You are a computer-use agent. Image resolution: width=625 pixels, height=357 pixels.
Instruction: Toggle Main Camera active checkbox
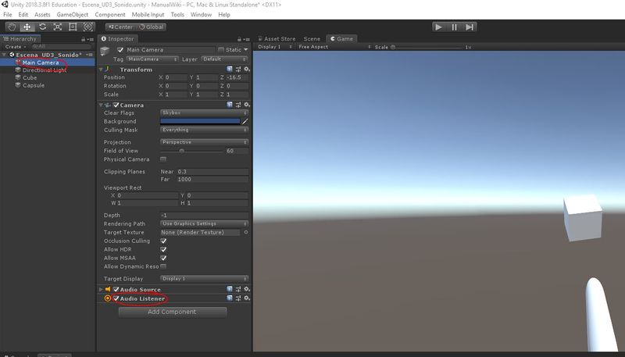[120, 50]
